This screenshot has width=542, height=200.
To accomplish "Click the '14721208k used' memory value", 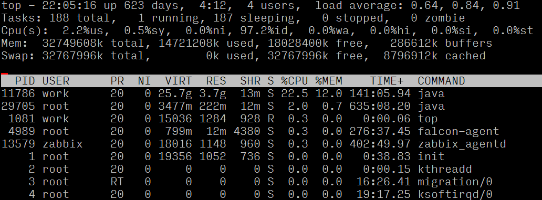I will (x=206, y=43).
